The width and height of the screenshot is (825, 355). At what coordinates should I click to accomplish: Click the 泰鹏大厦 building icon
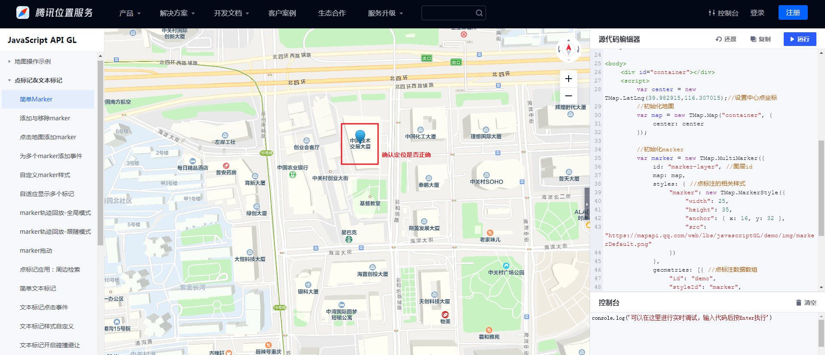(429, 178)
